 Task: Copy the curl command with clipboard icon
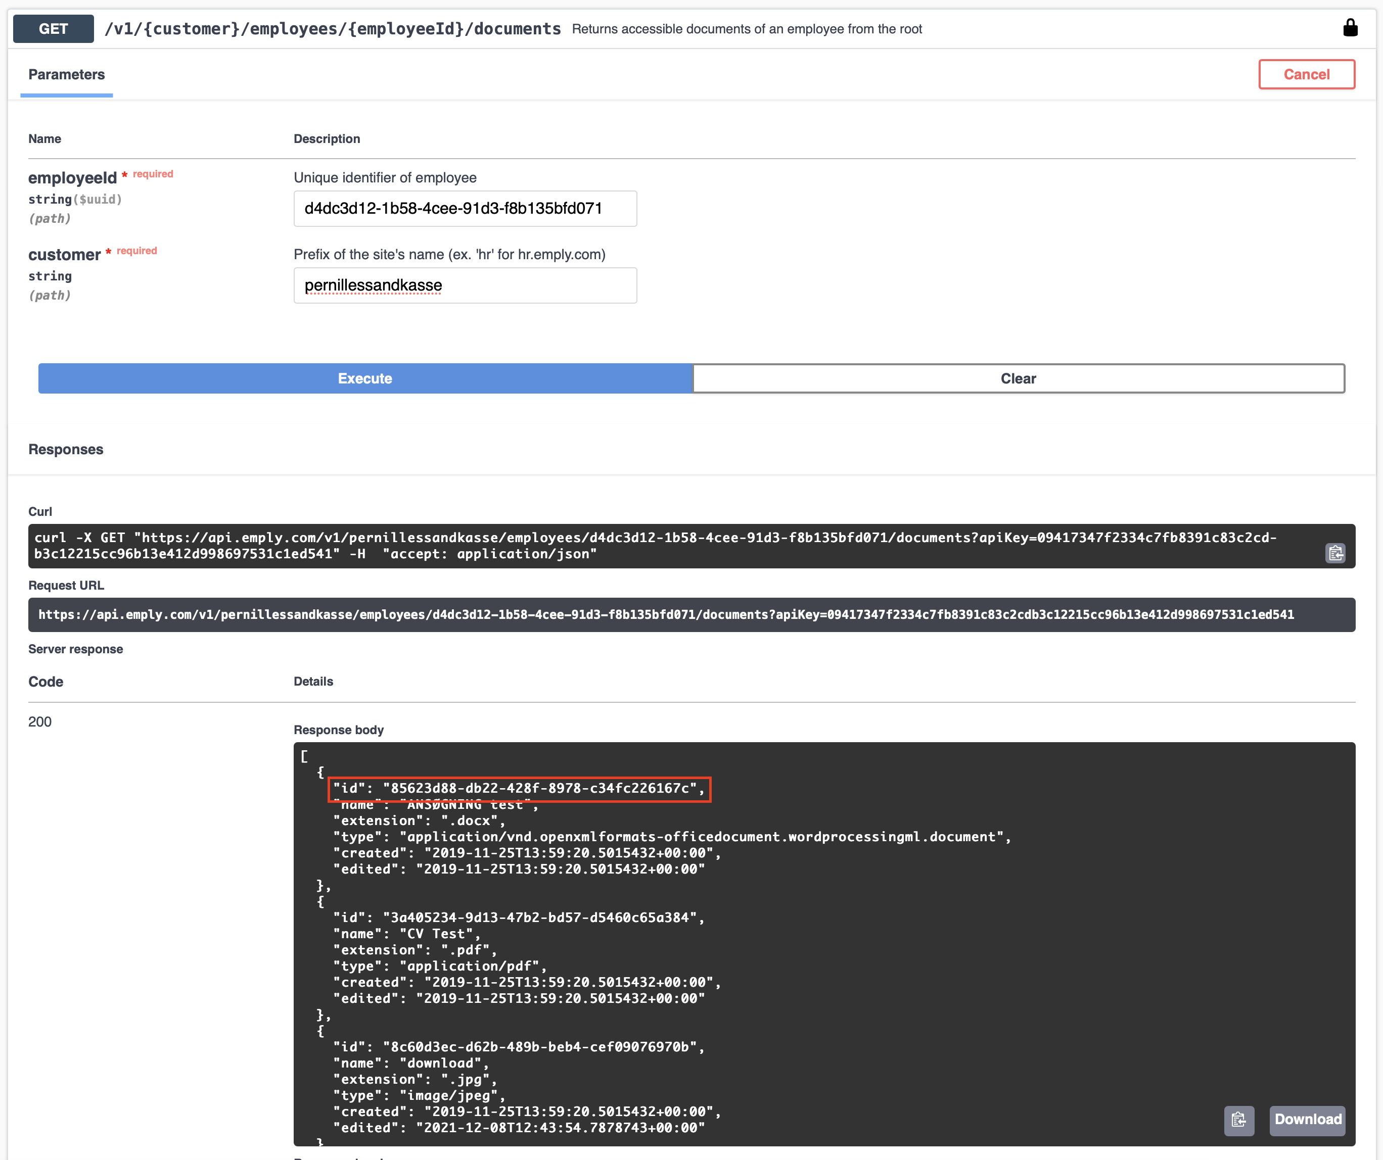click(1335, 553)
